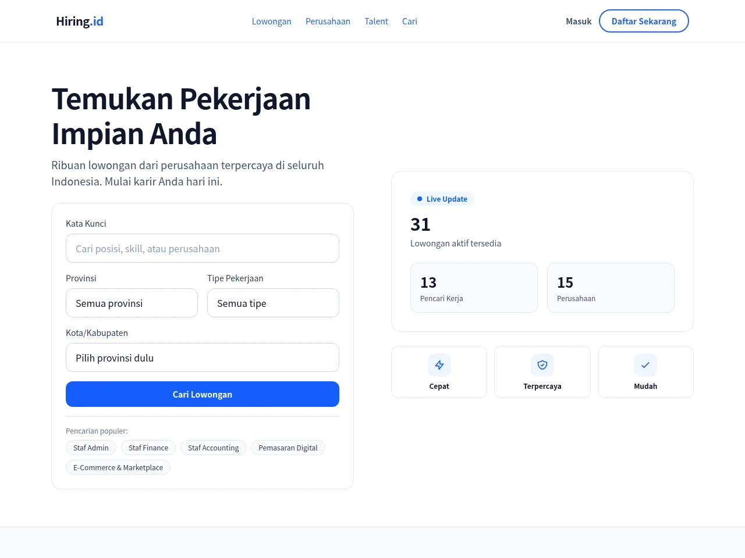Click the Daftar Sekarang button
Image resolution: width=745 pixels, height=558 pixels.
point(644,21)
